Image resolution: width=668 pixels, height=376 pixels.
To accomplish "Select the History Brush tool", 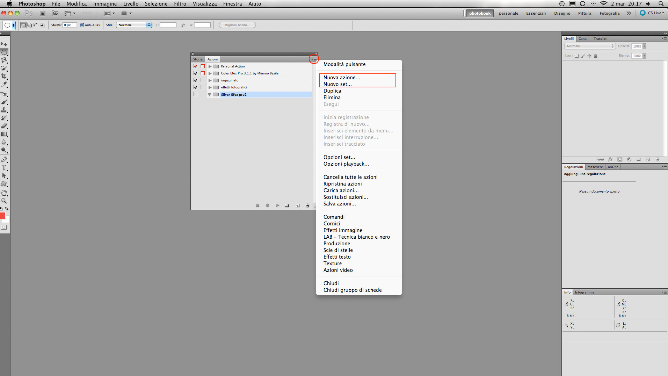I will point(4,118).
